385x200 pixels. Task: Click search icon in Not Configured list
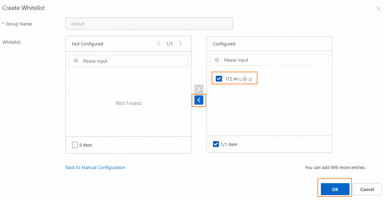pos(76,61)
